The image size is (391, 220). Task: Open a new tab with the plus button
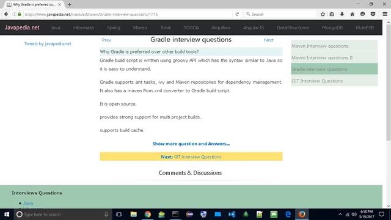(x=69, y=4)
